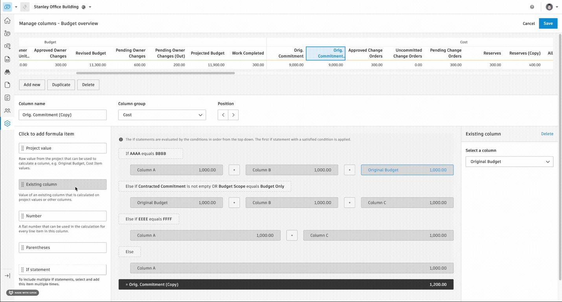Open the Select a column dropdown

click(x=509, y=161)
